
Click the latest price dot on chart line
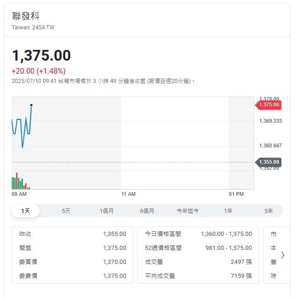31,105
